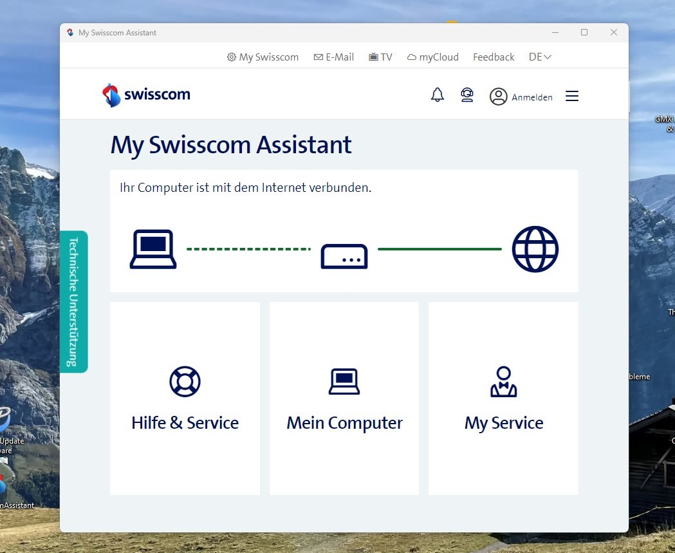675x553 pixels.
Task: Open myCloud link in top navigation
Action: tap(432, 57)
